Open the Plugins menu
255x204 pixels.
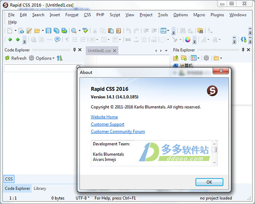pyautogui.click(x=217, y=15)
